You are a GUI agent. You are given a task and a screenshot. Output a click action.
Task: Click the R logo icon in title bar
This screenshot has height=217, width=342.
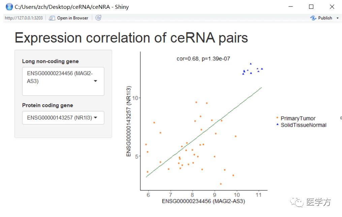(x=9, y=7)
